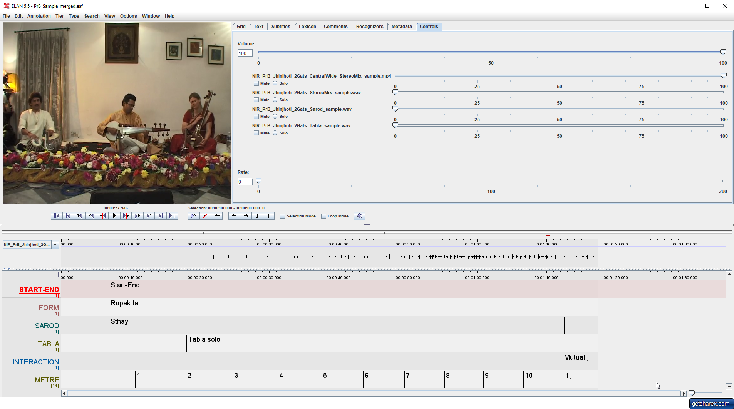Turn on Loop Mode
The height and width of the screenshot is (409, 734).
pyautogui.click(x=324, y=216)
